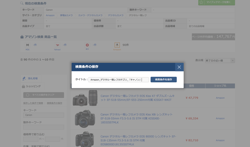Select the Rakuten site icon
The width and height of the screenshot is (250, 147).
pyautogui.click(x=87, y=45)
